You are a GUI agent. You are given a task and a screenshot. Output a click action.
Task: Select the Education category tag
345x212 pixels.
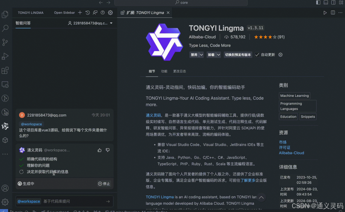tap(288, 117)
